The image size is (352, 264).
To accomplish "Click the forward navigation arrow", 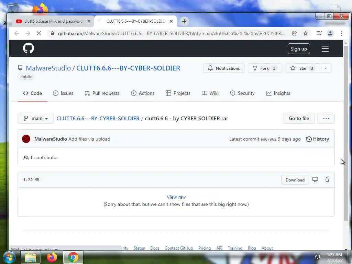I will click(27, 33).
